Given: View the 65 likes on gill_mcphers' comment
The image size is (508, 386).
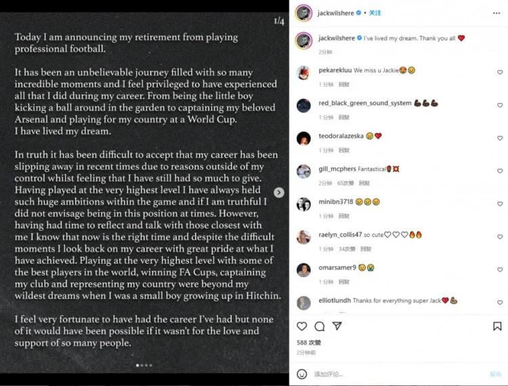Looking at the screenshot, I should [345, 183].
